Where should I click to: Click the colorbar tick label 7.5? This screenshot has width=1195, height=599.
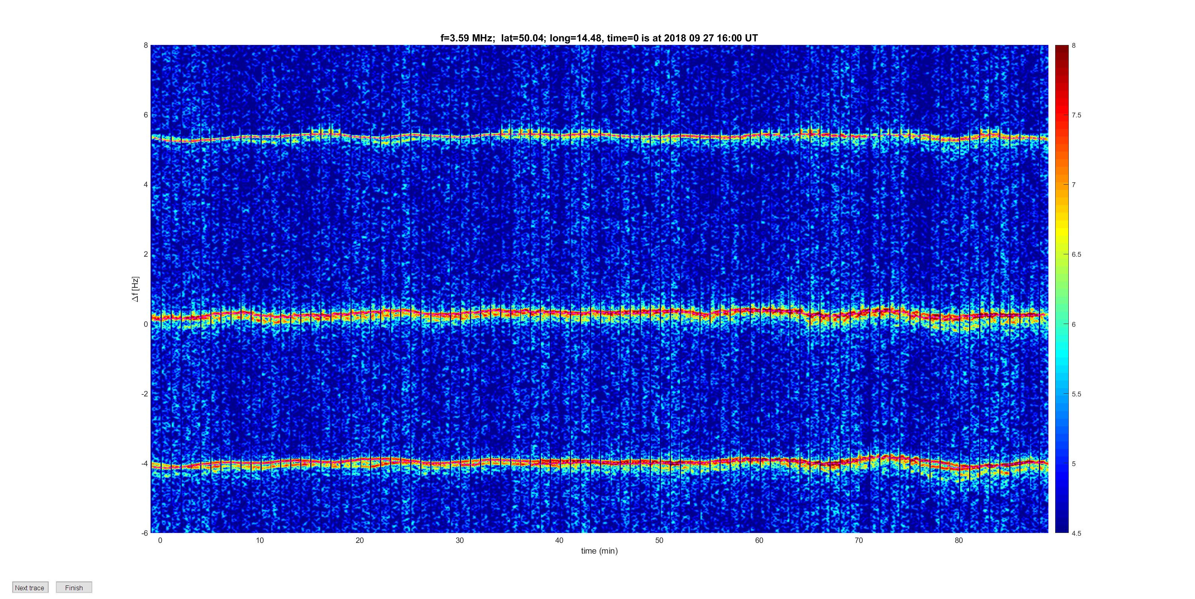coord(1076,115)
